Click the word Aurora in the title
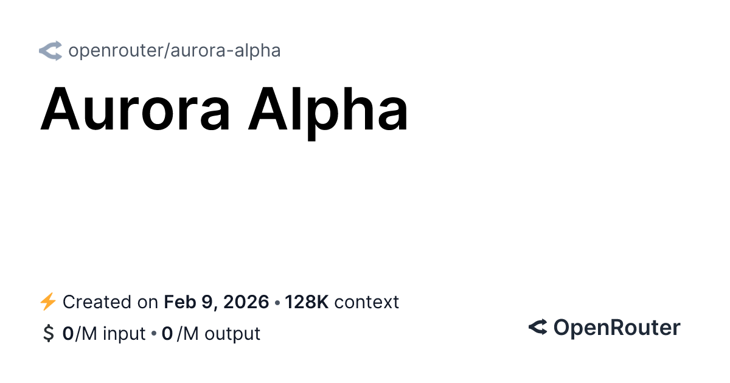Screen dimensions: 730x383 [136, 109]
